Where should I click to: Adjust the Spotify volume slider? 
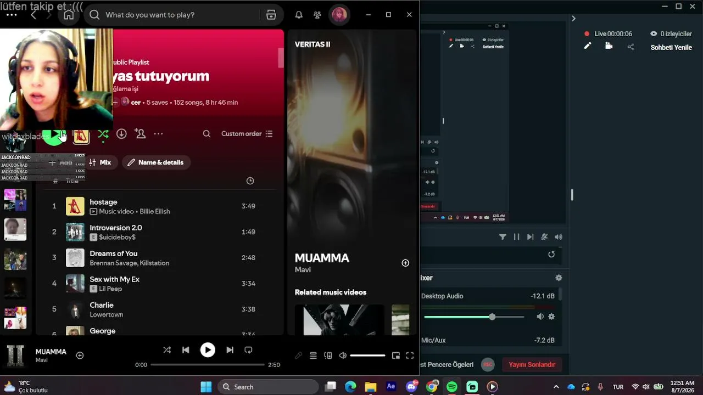pyautogui.click(x=367, y=356)
